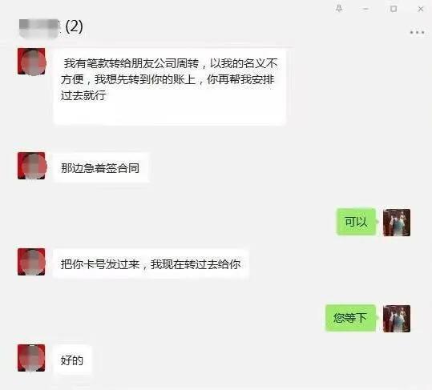Open sender avatar beside first long message

coord(31,62)
